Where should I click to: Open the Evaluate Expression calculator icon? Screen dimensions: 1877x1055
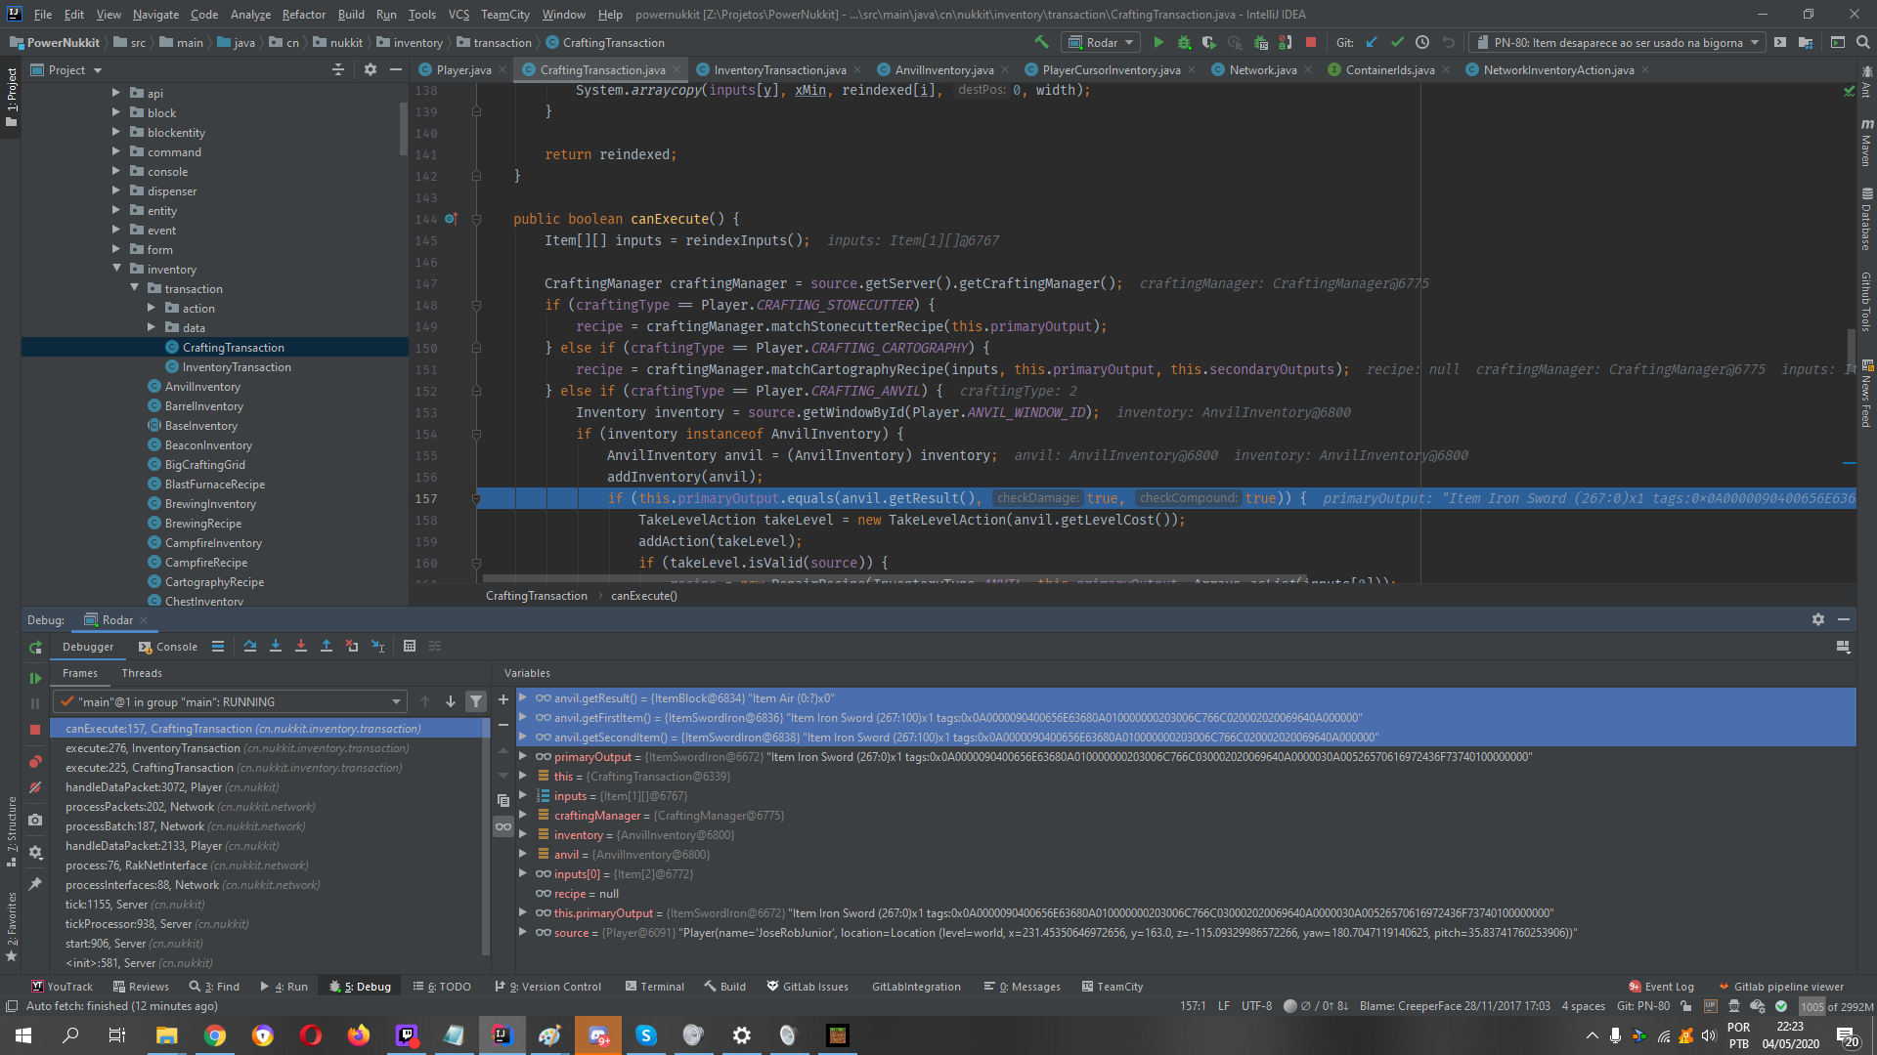pos(410,646)
